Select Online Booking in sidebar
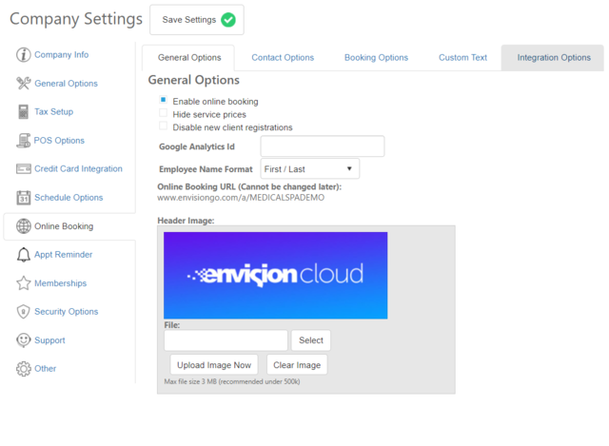The height and width of the screenshot is (446, 609). [x=64, y=226]
